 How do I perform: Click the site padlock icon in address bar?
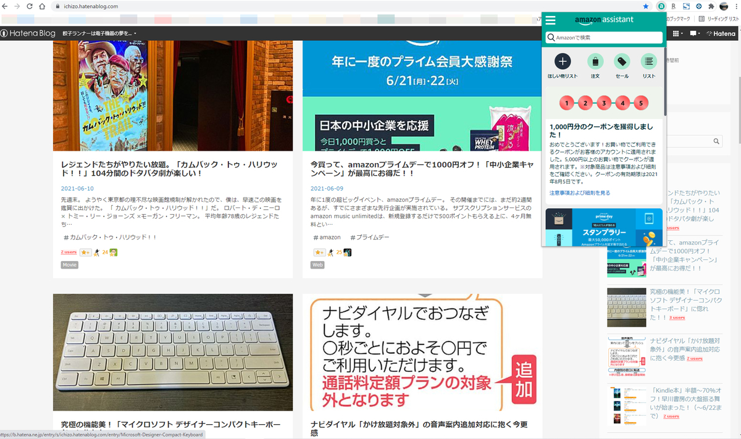[x=57, y=6]
